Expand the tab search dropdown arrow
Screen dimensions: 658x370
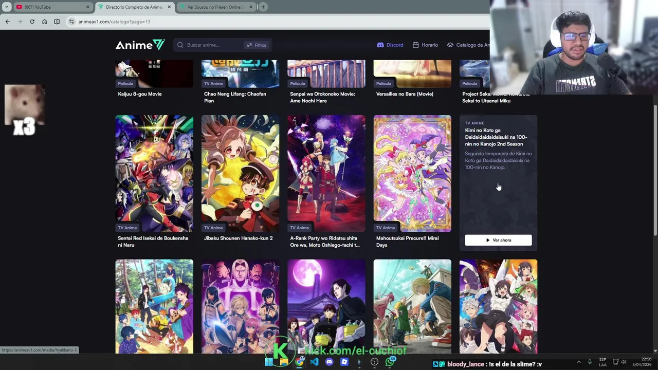(6, 7)
